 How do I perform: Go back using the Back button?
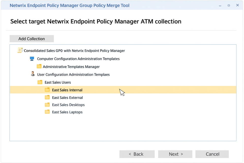point(137,154)
